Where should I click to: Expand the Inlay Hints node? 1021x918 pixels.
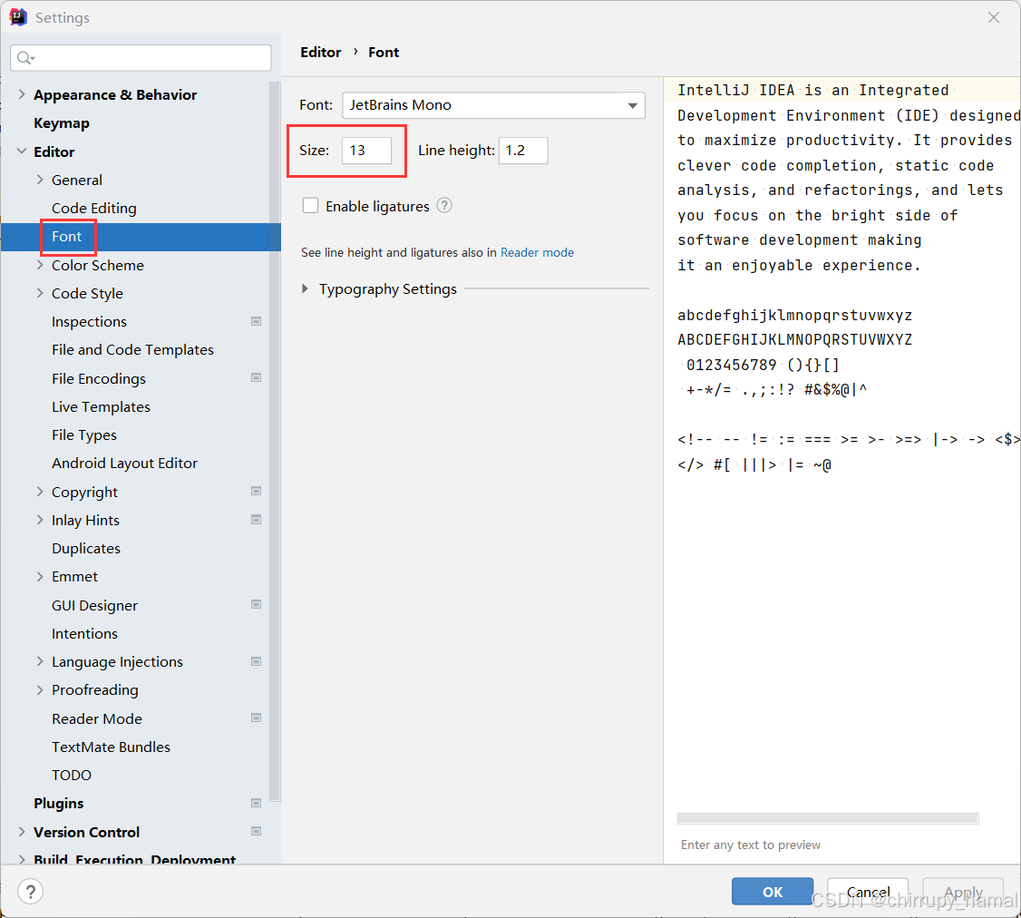pos(40,520)
